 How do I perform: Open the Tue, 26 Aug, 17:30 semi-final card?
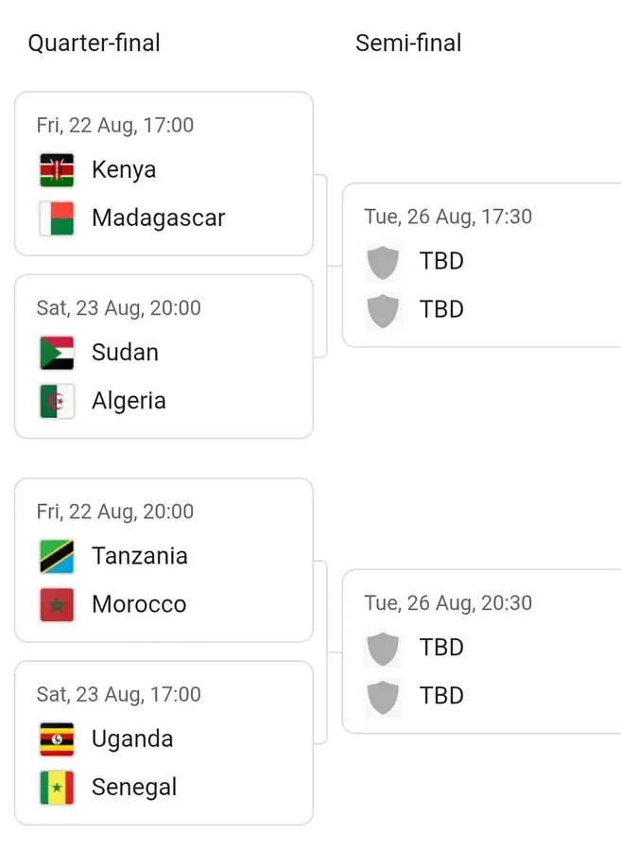tap(482, 266)
